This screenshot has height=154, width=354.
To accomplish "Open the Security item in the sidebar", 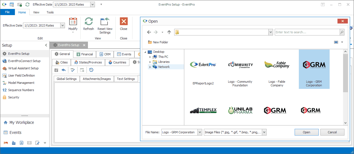I will click(x=25, y=97).
